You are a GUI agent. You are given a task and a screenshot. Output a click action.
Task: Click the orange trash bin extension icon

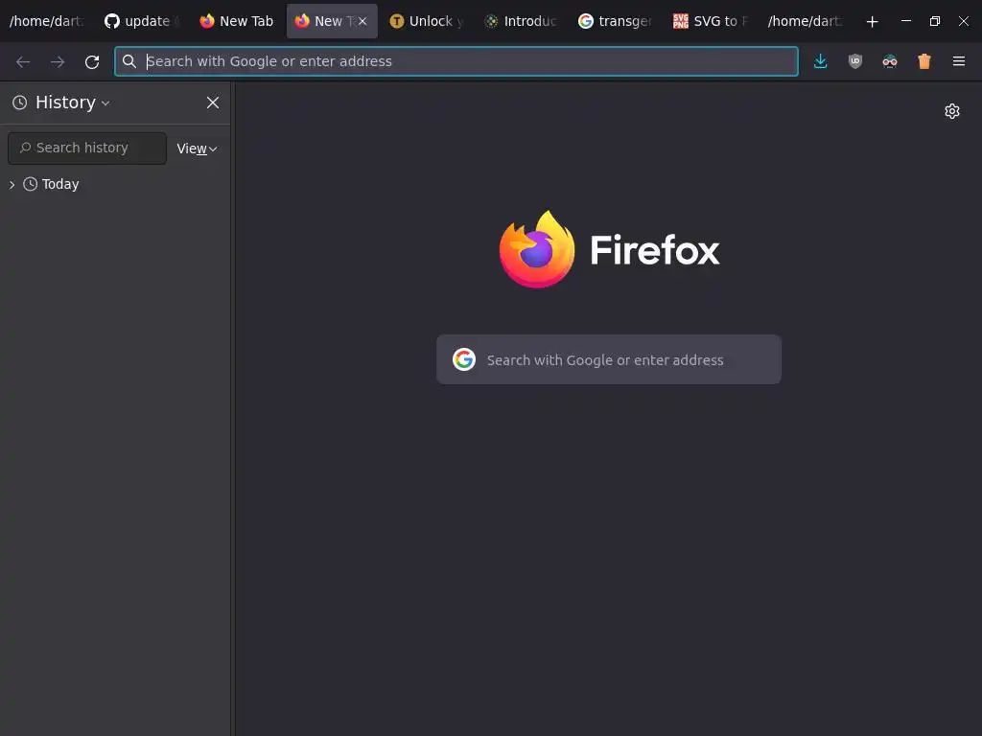[924, 61]
